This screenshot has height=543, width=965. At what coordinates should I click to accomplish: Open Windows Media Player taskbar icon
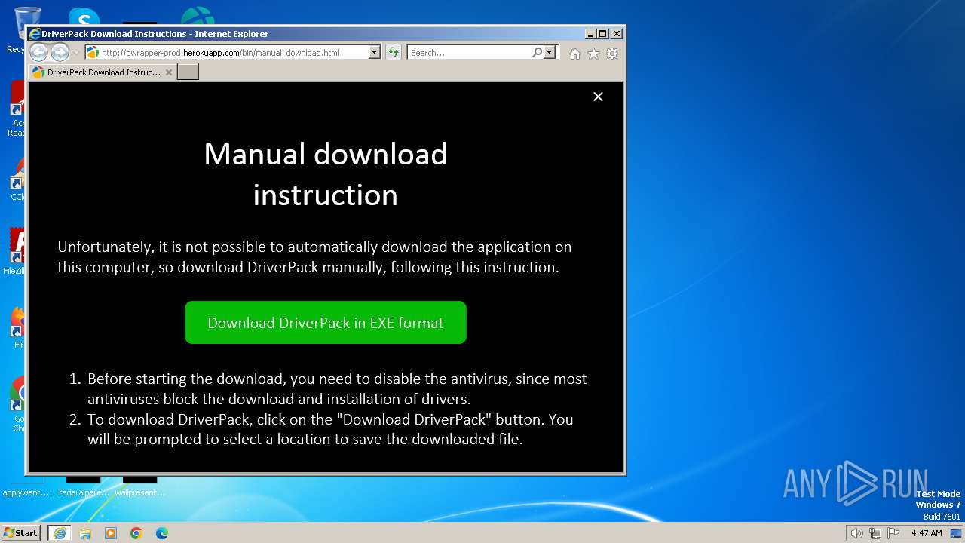pos(111,533)
